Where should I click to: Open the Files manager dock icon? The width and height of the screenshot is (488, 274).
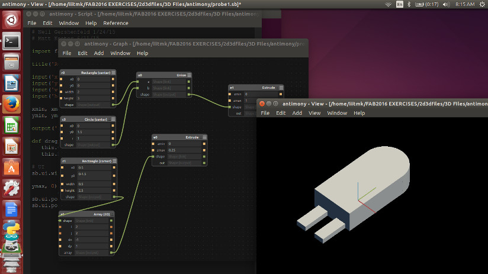tap(11, 62)
